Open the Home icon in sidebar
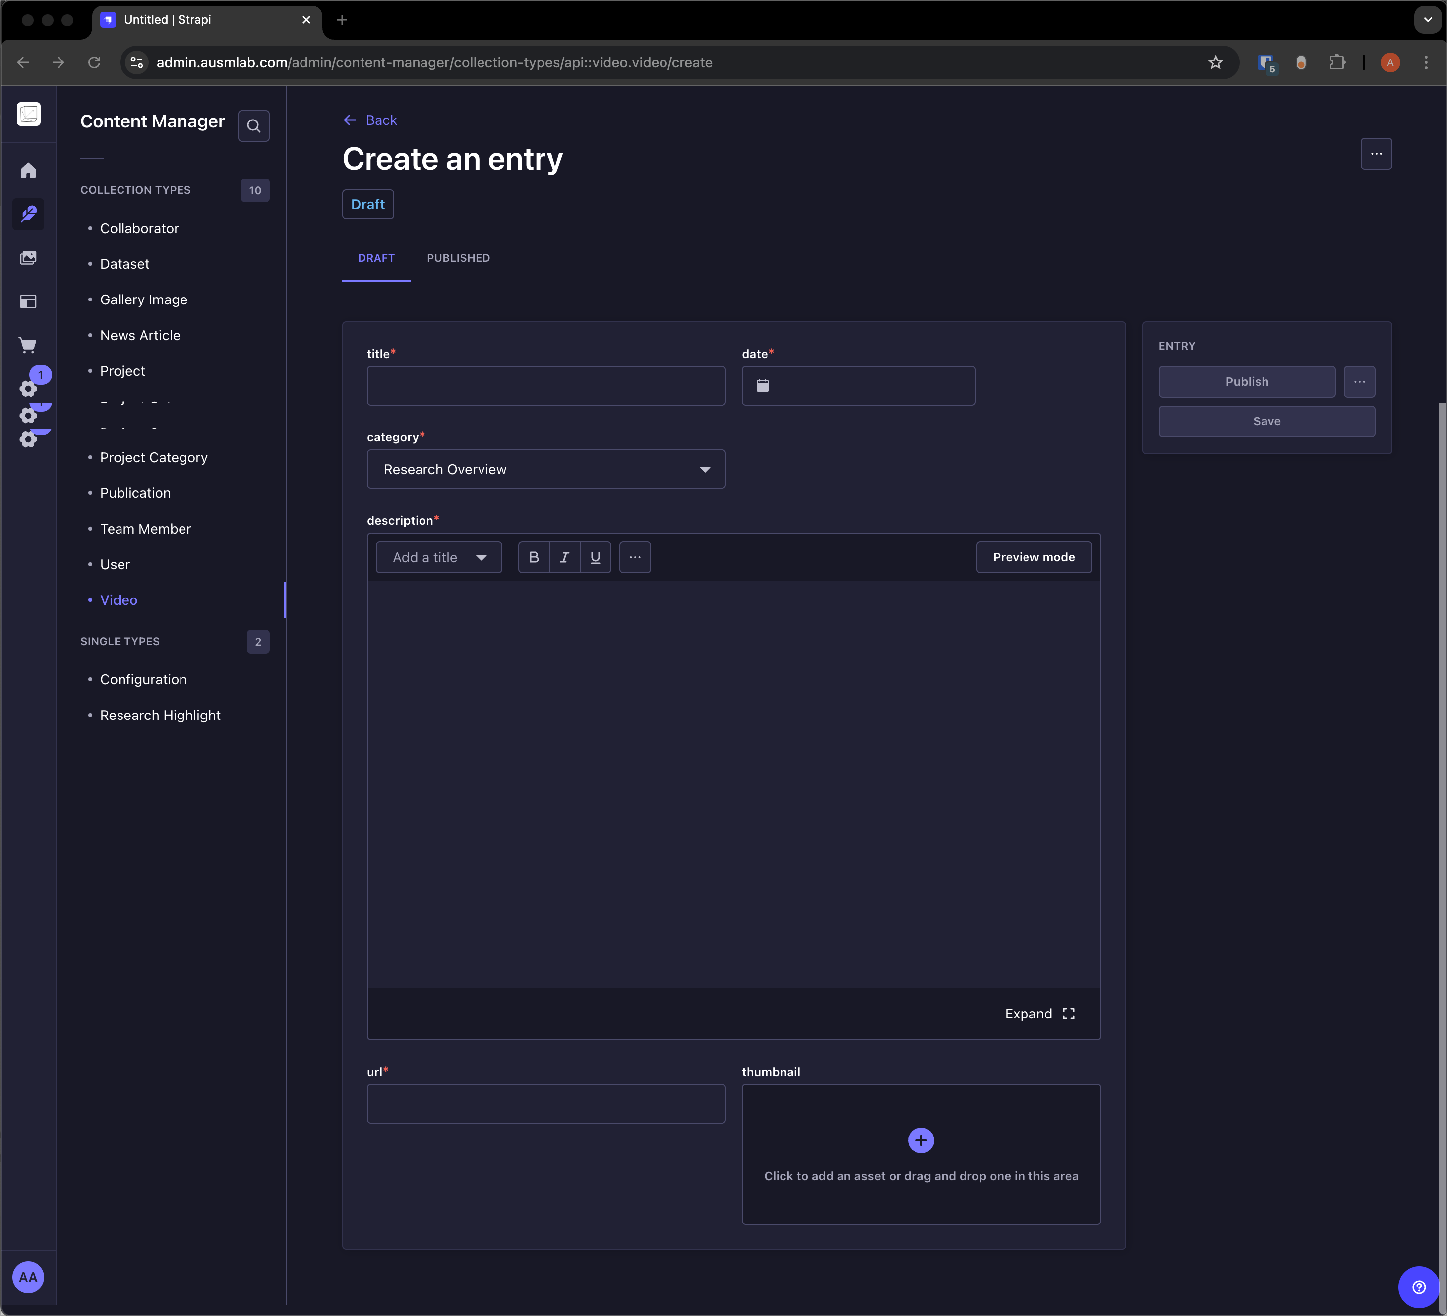This screenshot has width=1447, height=1316. click(28, 171)
